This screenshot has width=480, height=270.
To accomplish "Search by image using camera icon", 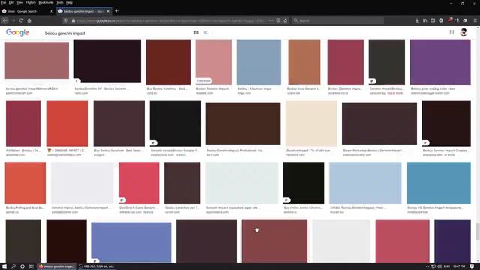I will tap(196, 32).
